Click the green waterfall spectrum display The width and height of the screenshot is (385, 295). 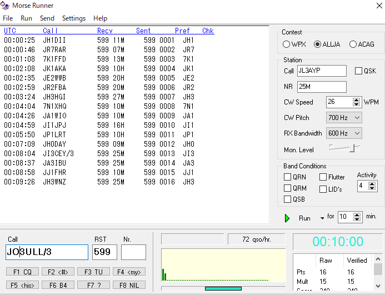223,266
